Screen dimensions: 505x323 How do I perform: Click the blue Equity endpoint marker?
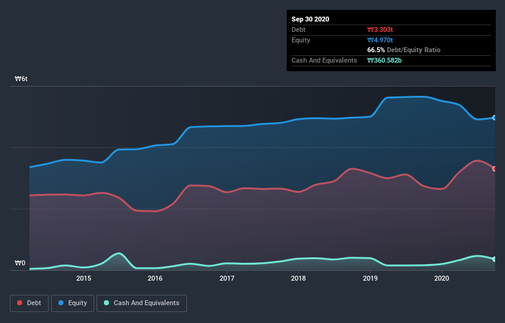(x=495, y=118)
